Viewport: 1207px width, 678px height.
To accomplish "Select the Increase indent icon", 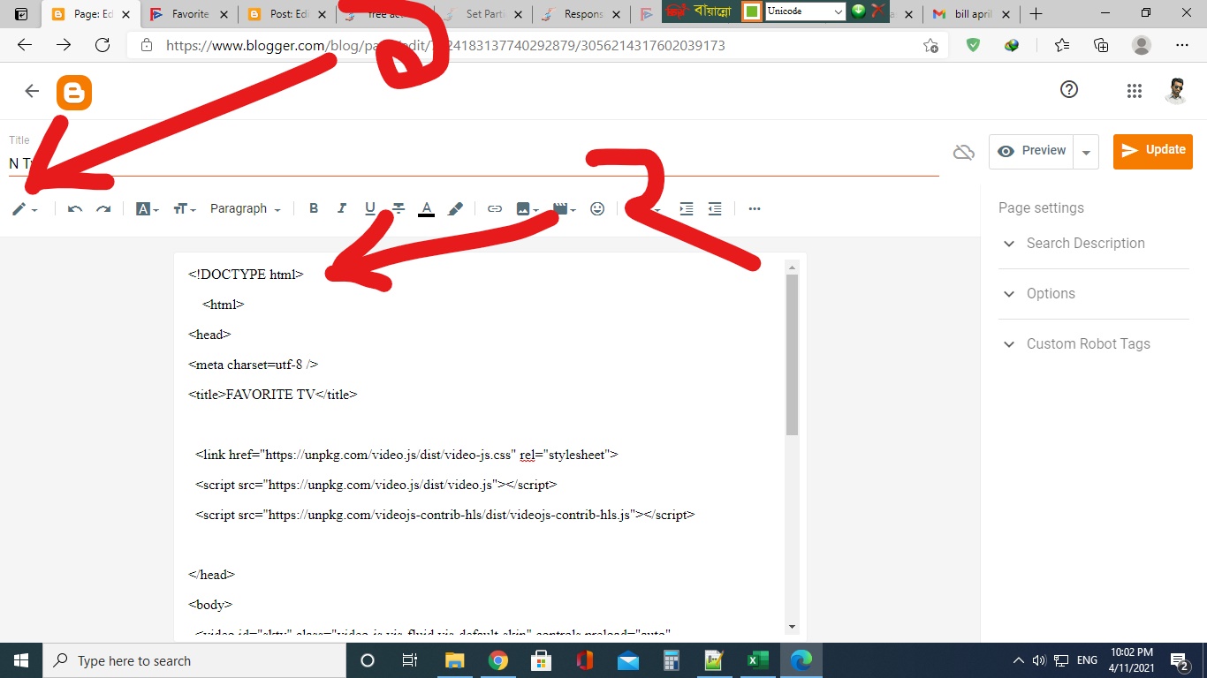I will (687, 208).
